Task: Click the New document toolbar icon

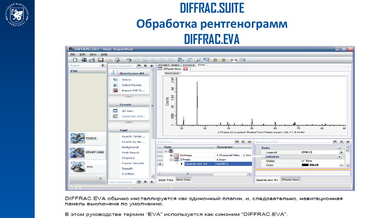Action: (75, 60)
